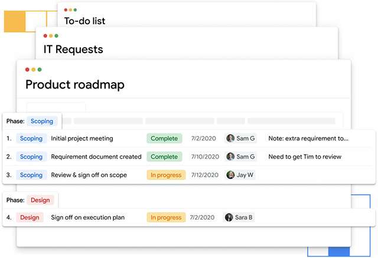Open Complete status for Initial project meeting
This screenshot has width=378, height=258.
point(164,139)
